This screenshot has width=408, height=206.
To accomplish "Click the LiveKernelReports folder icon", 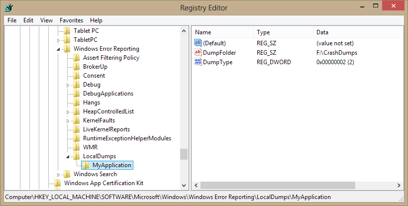I will pos(77,129).
